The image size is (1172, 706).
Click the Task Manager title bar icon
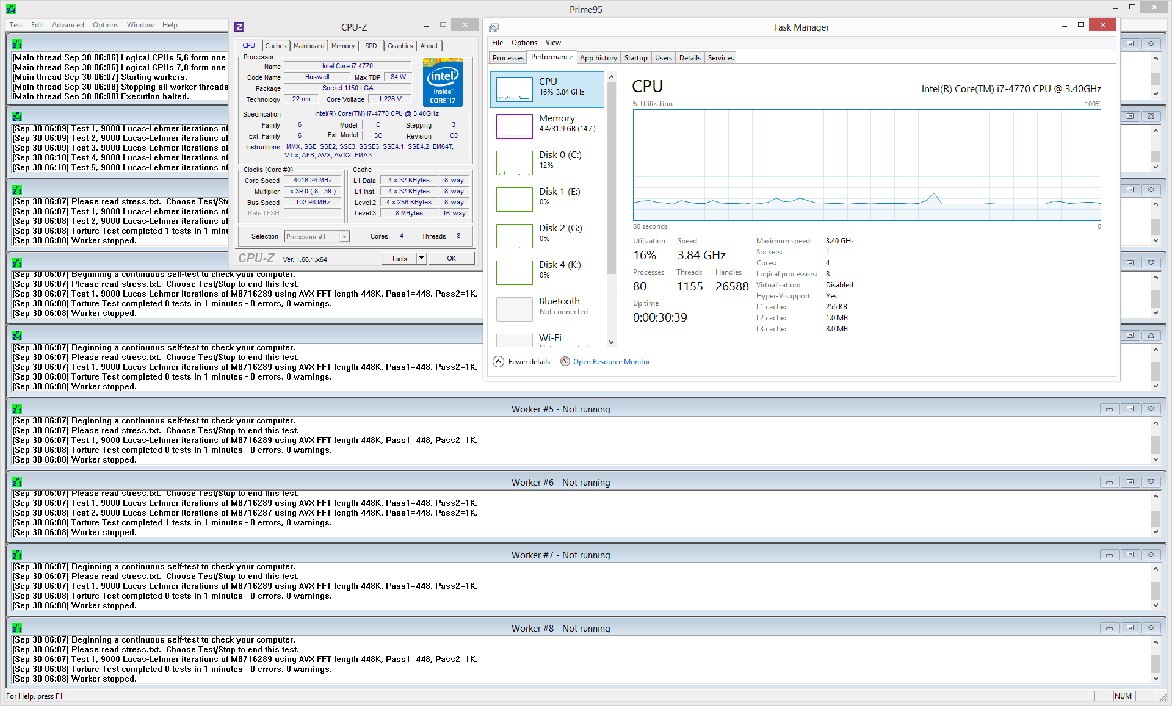494,27
